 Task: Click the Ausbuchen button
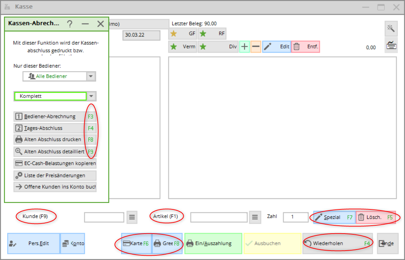coord(273,243)
